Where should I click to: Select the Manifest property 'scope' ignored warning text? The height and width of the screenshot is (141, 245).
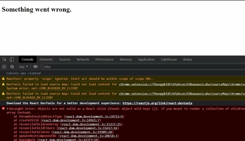click(x=80, y=79)
